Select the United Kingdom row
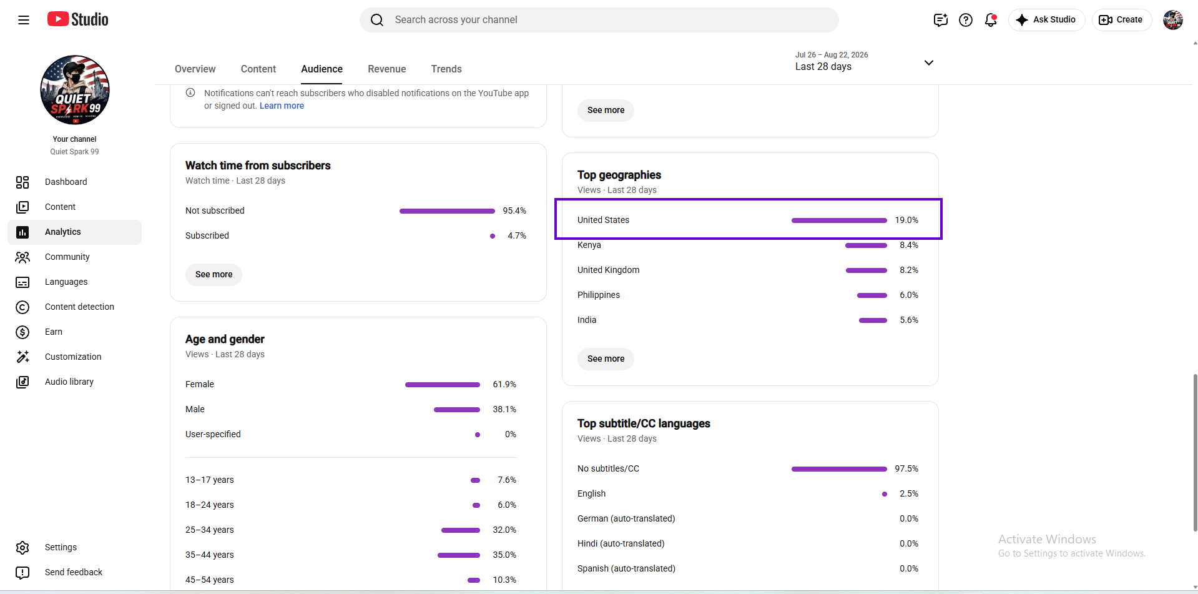This screenshot has width=1198, height=594. [748, 270]
